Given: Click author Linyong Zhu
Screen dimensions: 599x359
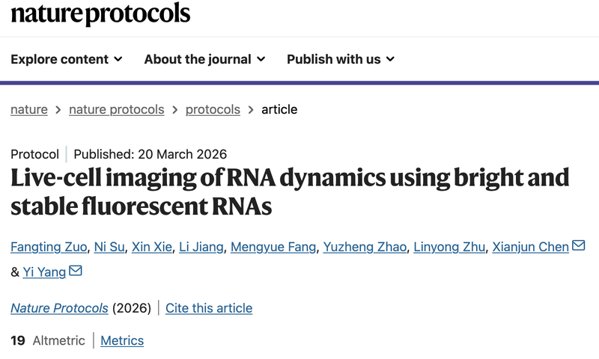Looking at the screenshot, I should [450, 247].
